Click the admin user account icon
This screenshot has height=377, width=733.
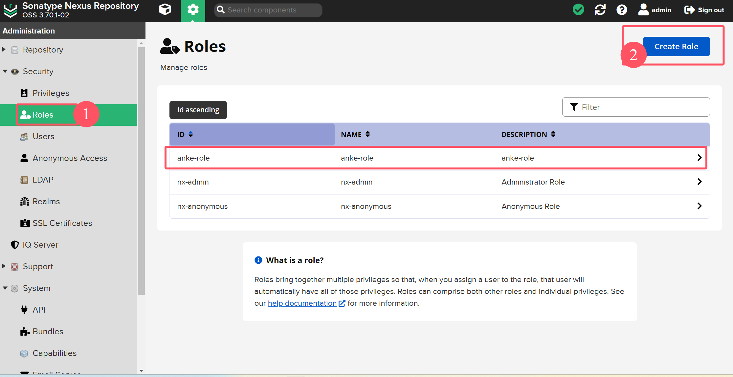tap(643, 10)
